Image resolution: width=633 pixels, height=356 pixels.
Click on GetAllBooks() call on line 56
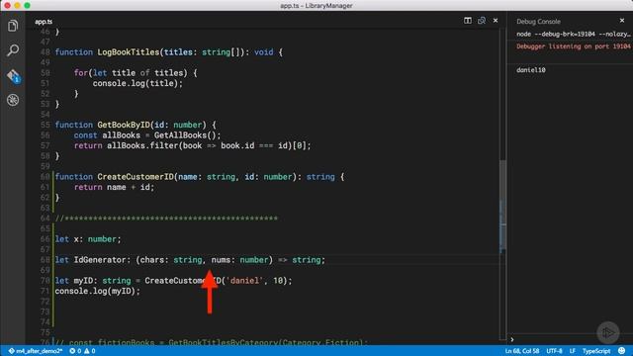[185, 135]
